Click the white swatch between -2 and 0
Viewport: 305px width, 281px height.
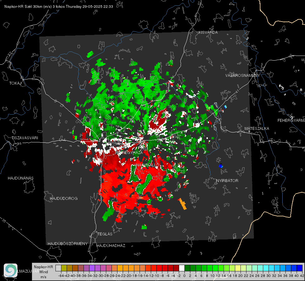coord(182,268)
